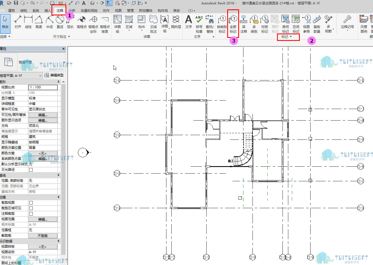The image size is (373, 265).
Task: Select the Radial dimension tool (半径)
Action: pyautogui.click(x=50, y=22)
